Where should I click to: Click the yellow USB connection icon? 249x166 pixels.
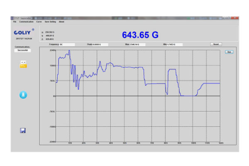pos(23,64)
